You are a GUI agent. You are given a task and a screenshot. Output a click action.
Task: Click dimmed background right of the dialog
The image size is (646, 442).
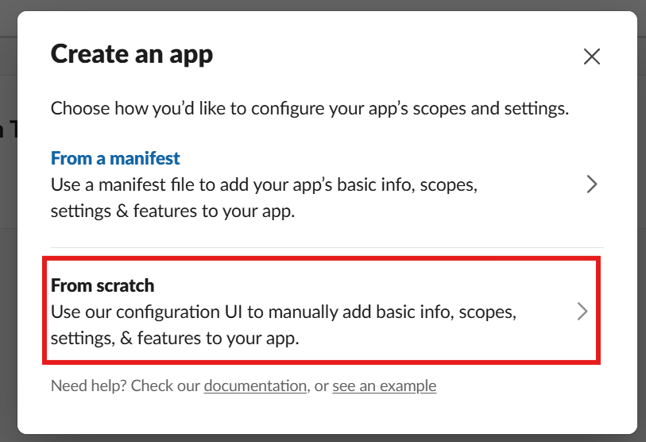(x=641, y=238)
